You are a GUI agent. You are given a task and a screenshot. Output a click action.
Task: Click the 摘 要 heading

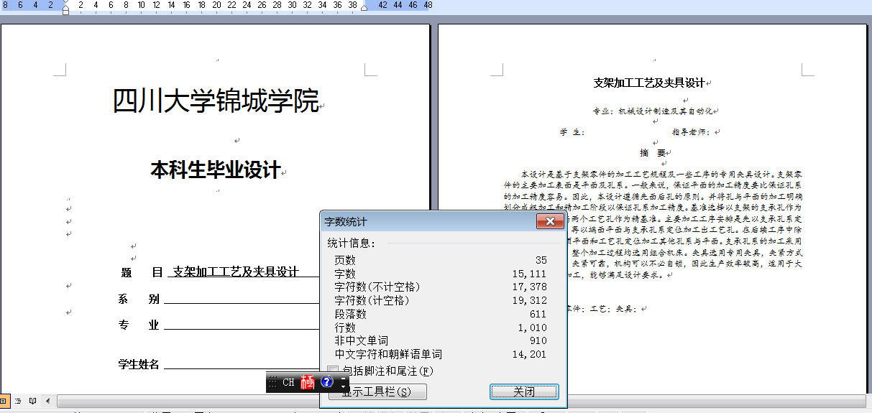pyautogui.click(x=653, y=153)
